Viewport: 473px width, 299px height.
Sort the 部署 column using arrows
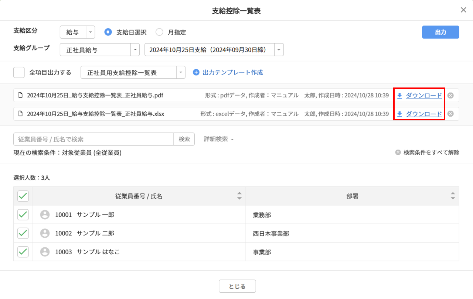click(453, 196)
